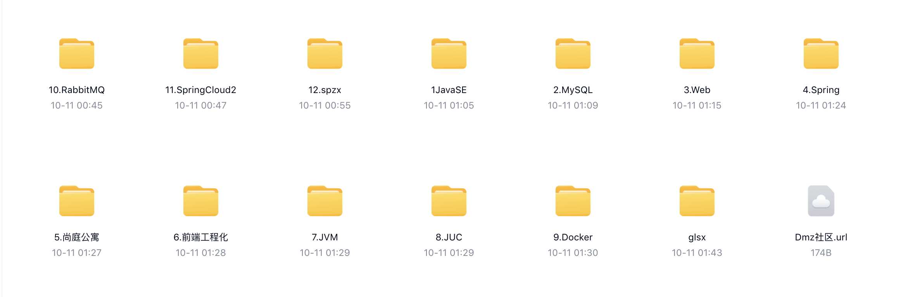908x297 pixels.
Task: Click the 5.尚庭公寓 folder icon
Action: (77, 201)
